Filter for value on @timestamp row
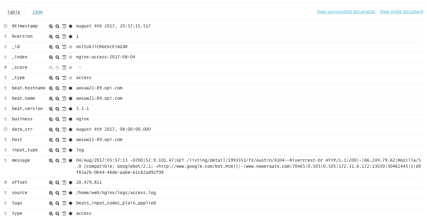Viewport: 427px width, 219px height. tap(51, 26)
